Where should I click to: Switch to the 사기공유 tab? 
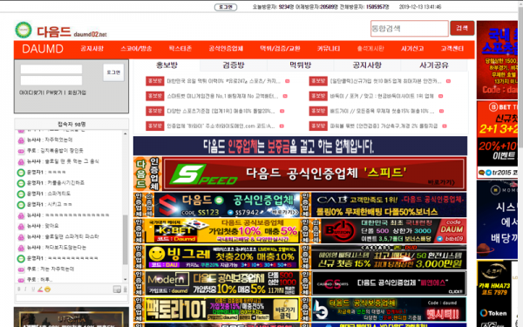pyautogui.click(x=434, y=65)
